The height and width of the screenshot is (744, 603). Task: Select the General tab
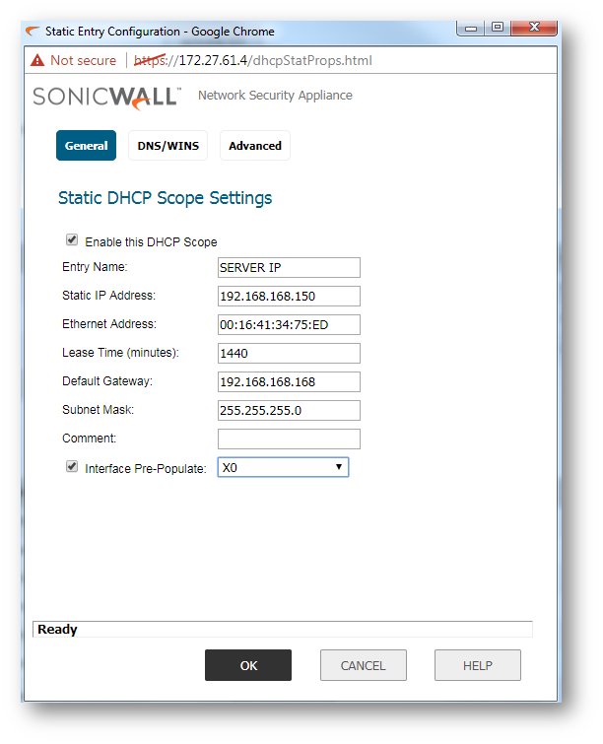click(x=86, y=146)
